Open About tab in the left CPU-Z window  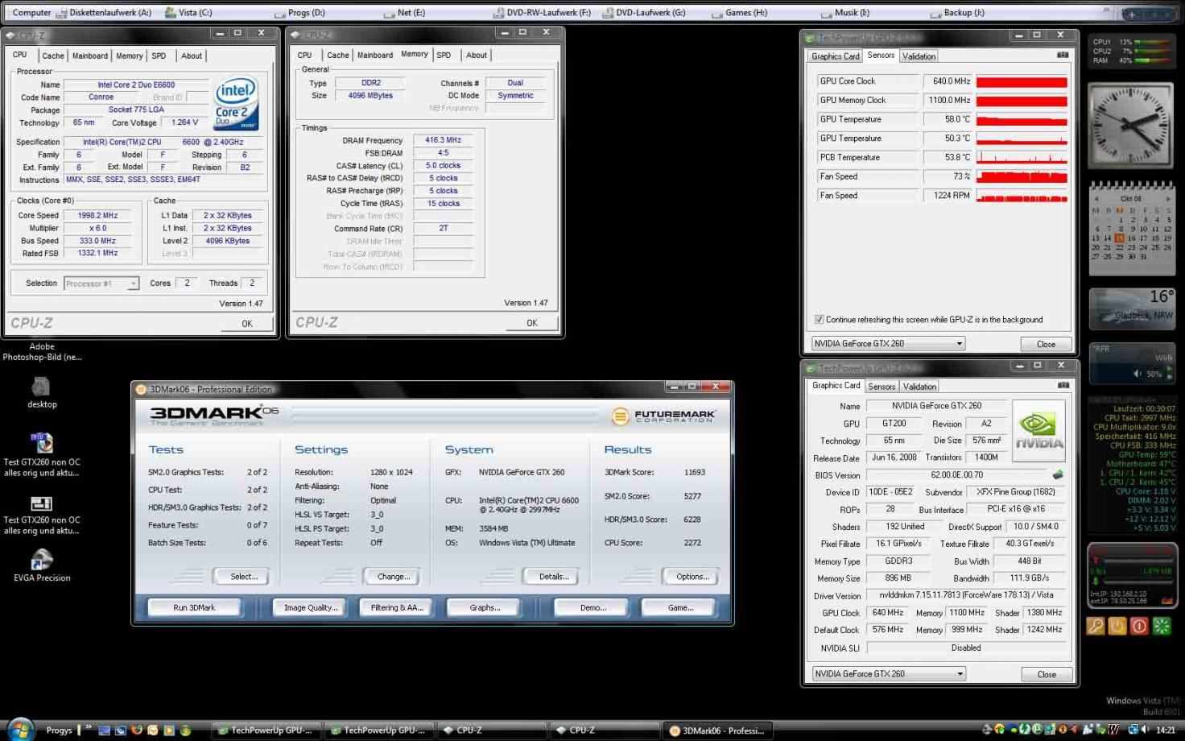[x=192, y=56]
